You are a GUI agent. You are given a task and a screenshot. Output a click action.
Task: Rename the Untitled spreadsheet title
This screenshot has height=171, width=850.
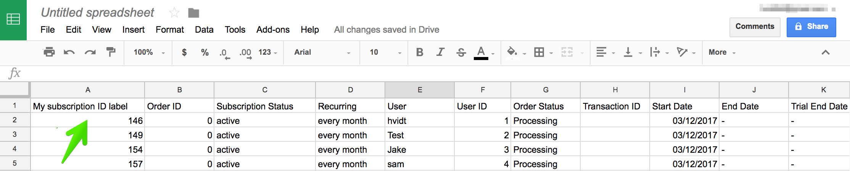(98, 13)
